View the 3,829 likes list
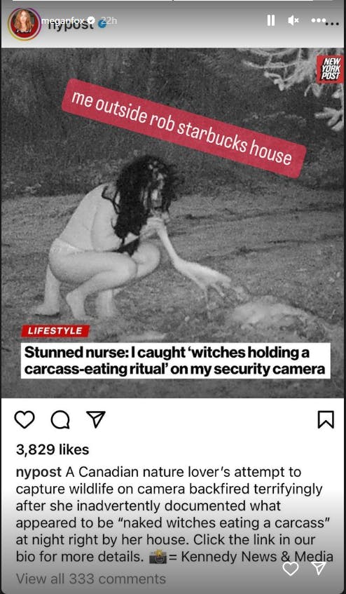The image size is (346, 594). pos(53,450)
